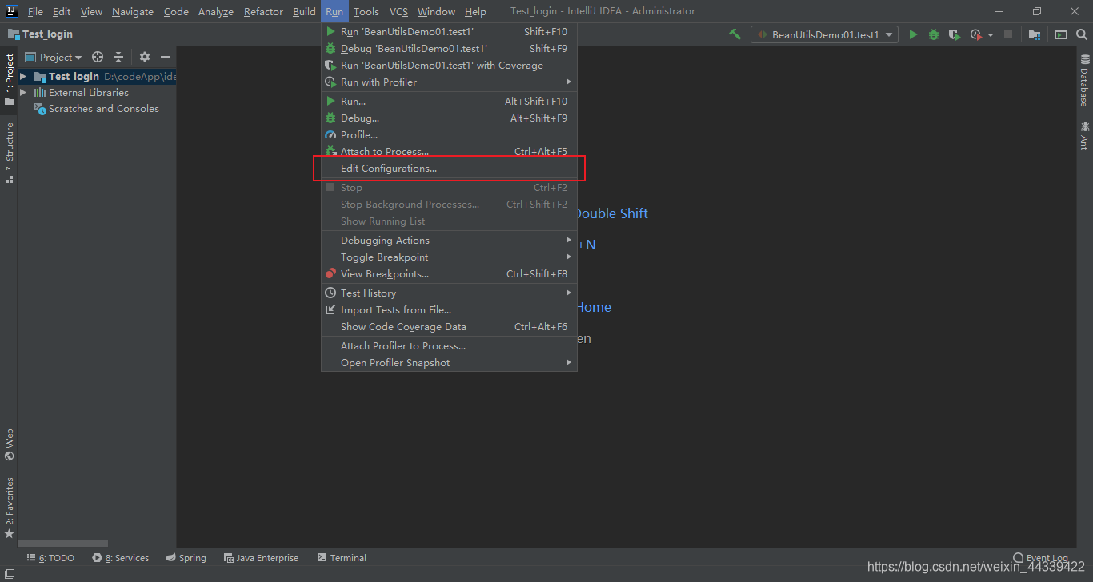Open the Tools menu
The image size is (1093, 582).
pos(366,11)
